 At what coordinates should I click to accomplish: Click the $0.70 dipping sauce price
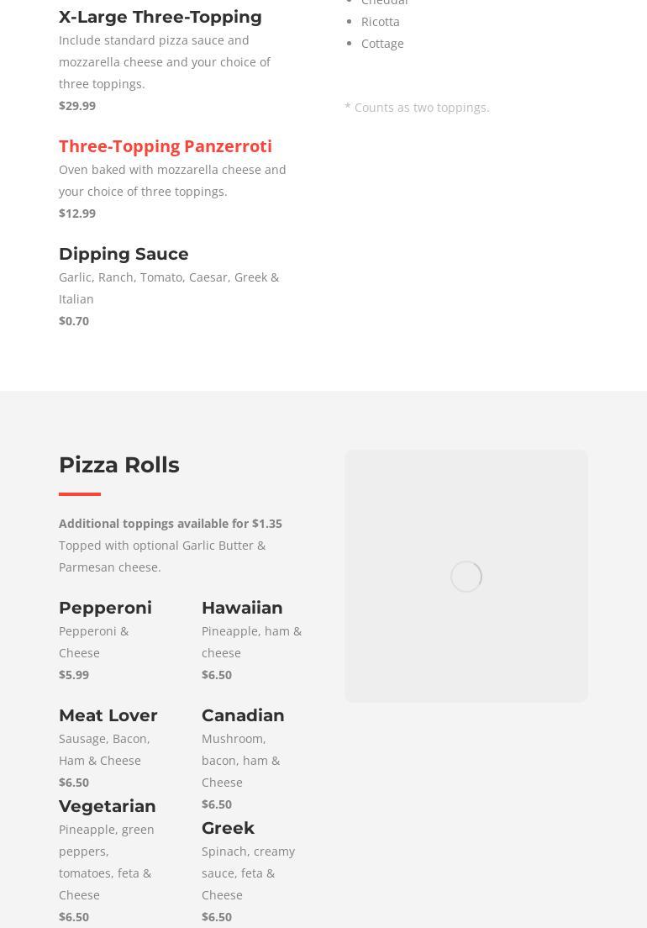coord(74,321)
